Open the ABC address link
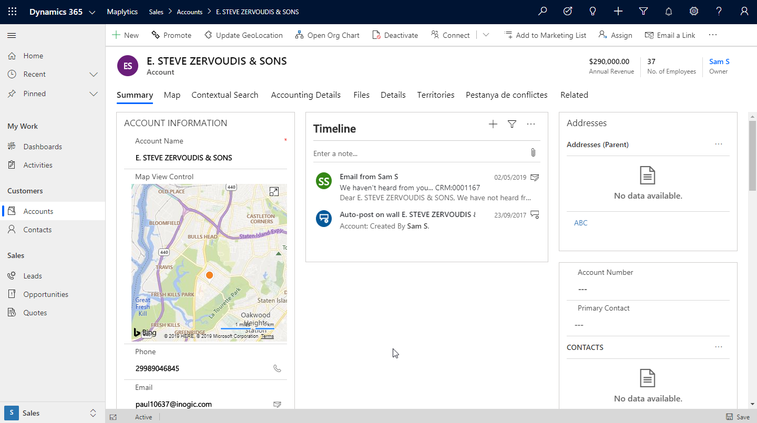This screenshot has height=423, width=757. tap(581, 223)
